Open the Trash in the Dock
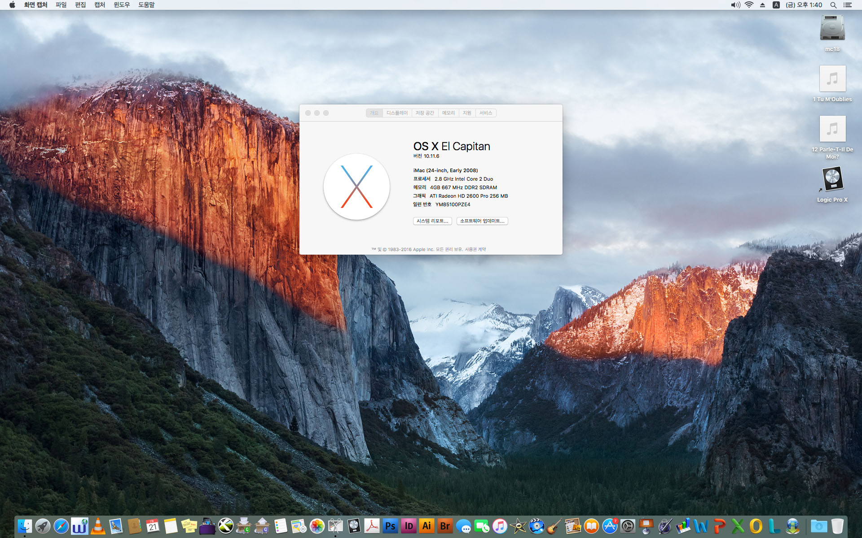This screenshot has width=862, height=538. pyautogui.click(x=837, y=526)
